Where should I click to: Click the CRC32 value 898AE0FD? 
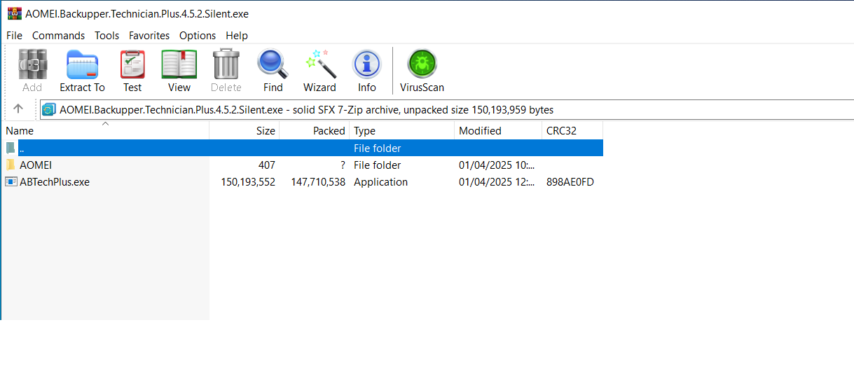click(x=570, y=182)
